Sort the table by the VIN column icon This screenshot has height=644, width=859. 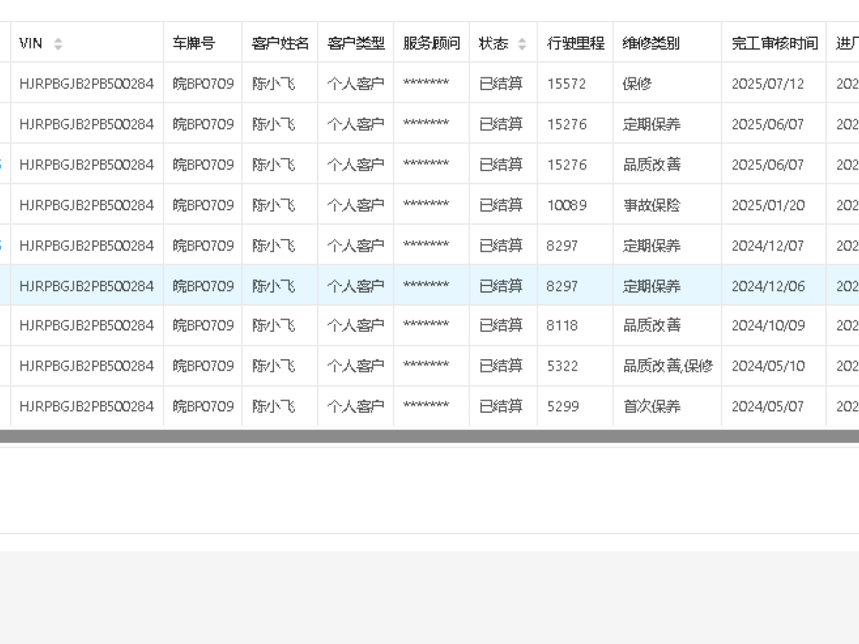pos(58,44)
